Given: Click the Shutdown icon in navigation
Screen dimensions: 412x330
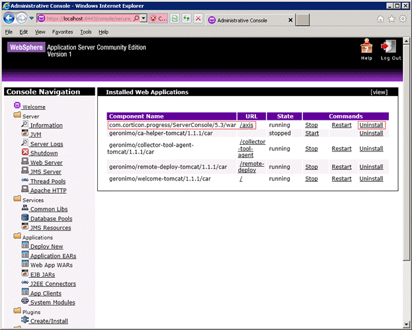Looking at the screenshot, I should (25, 153).
